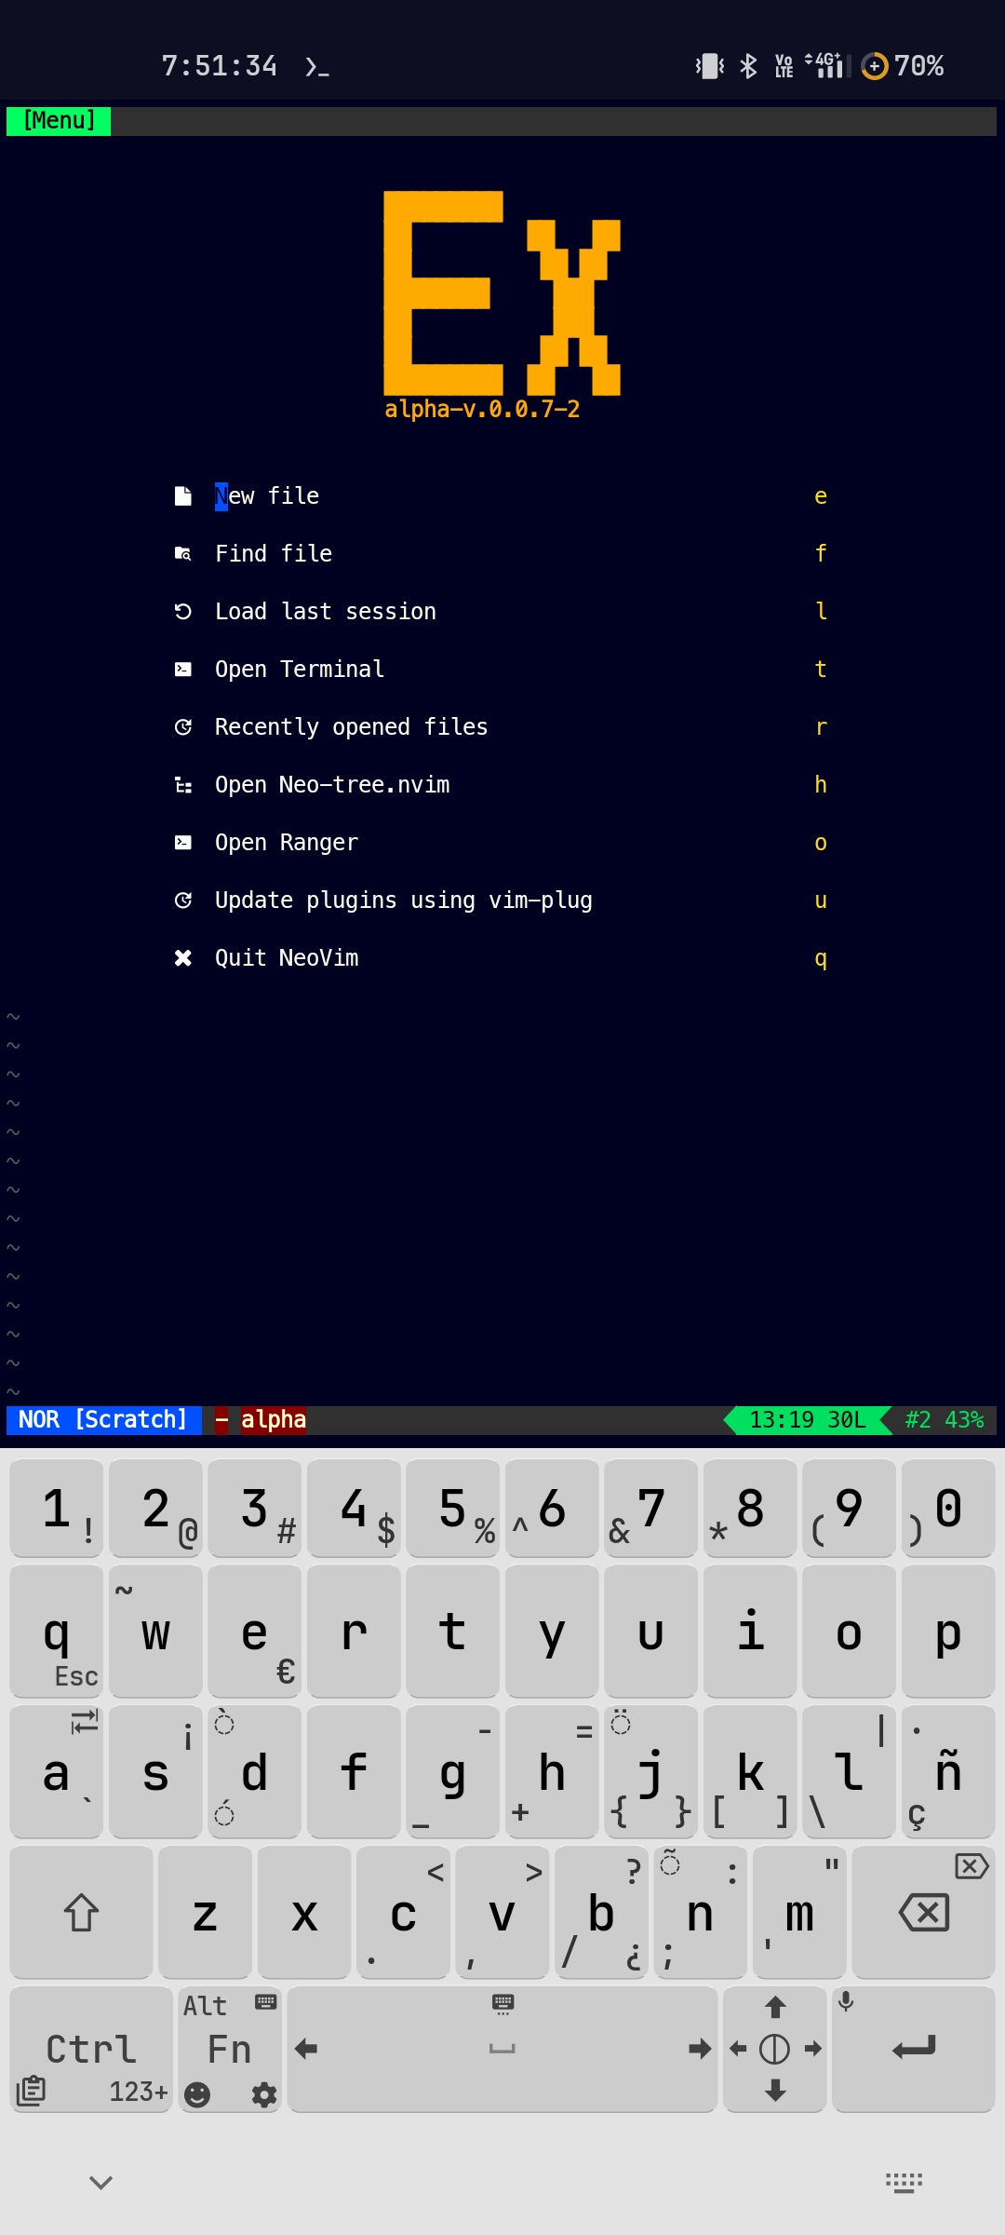The image size is (1005, 2235).
Task: Click the Open Terminal prompt icon
Action: (x=183, y=670)
